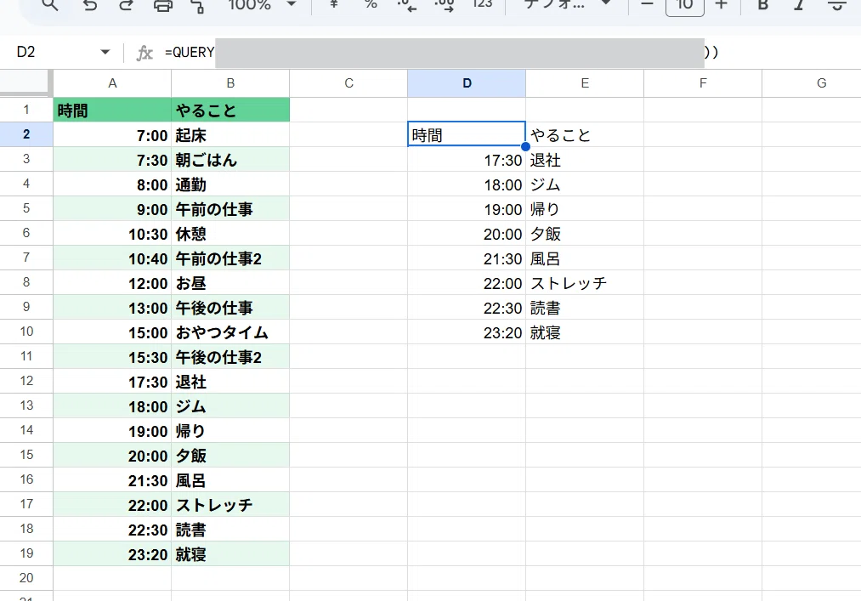861x601 pixels.
Task: Toggle italic formatting
Action: tap(799, 5)
